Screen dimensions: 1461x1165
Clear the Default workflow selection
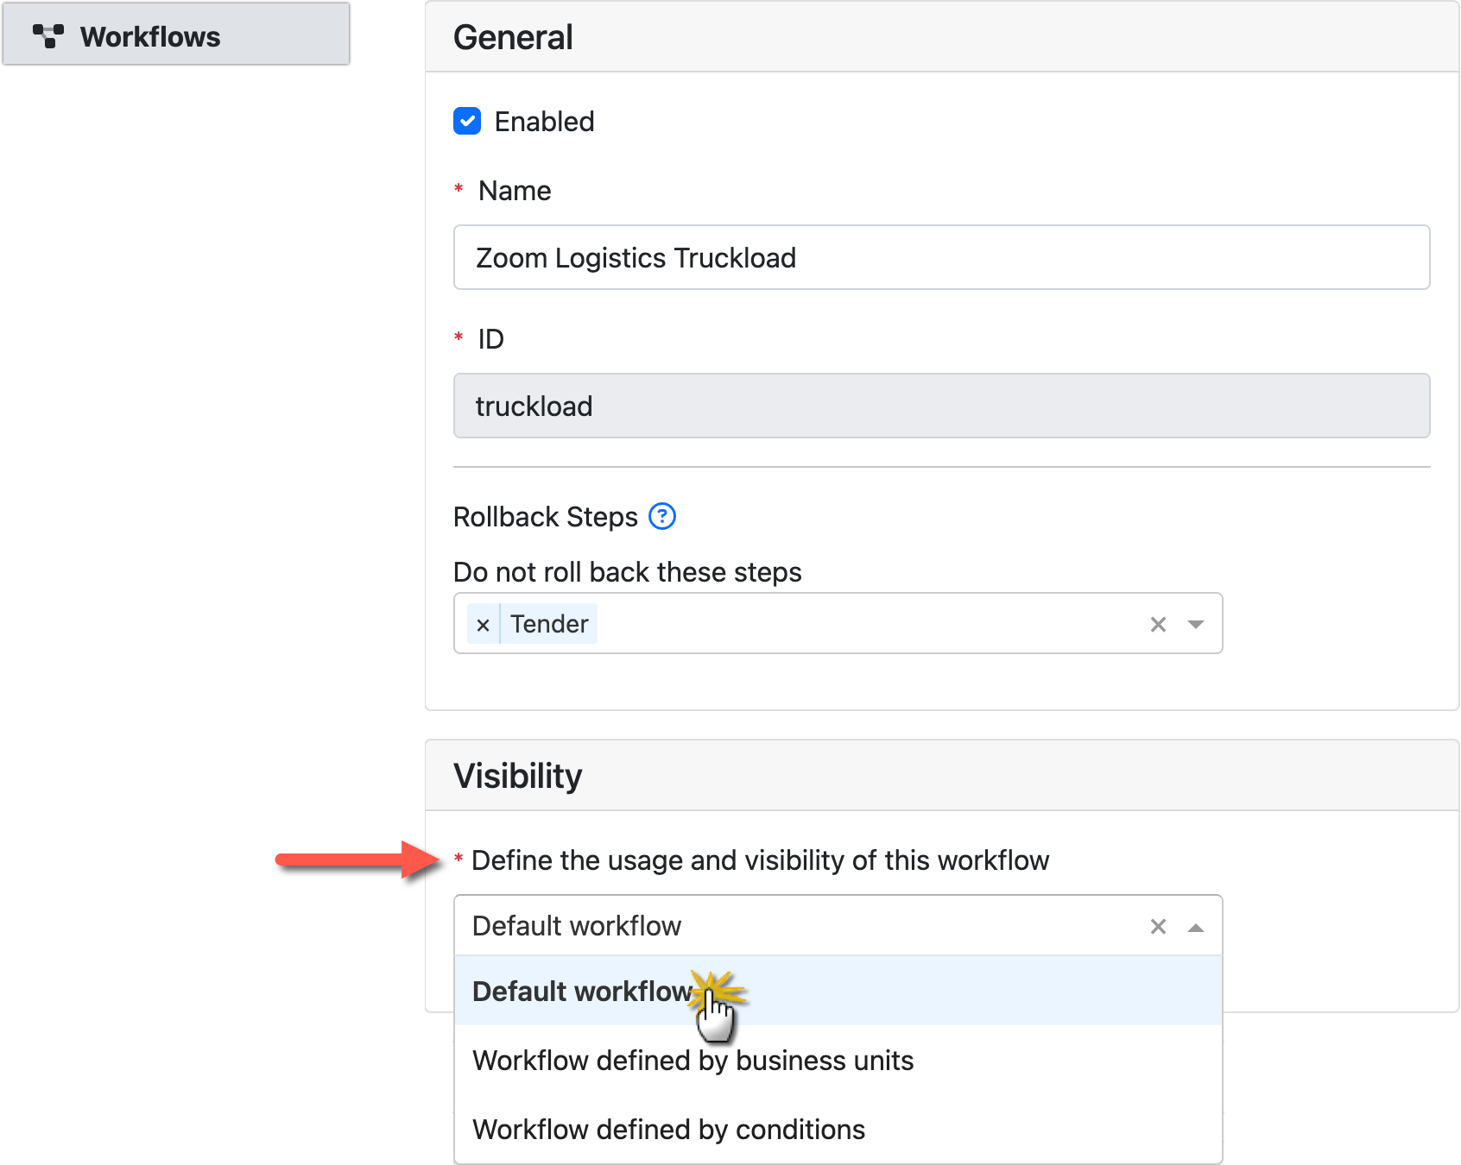pyautogui.click(x=1158, y=925)
